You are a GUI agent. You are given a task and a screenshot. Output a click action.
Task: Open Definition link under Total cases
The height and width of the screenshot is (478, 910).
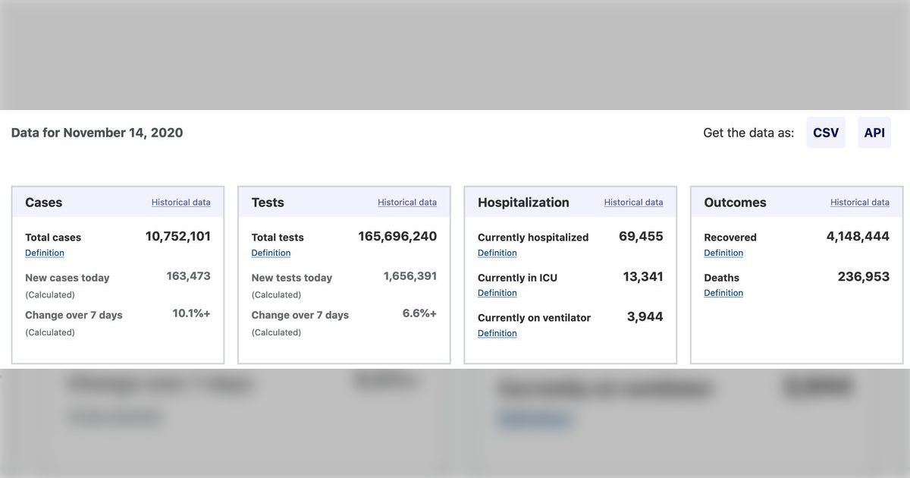pos(45,253)
